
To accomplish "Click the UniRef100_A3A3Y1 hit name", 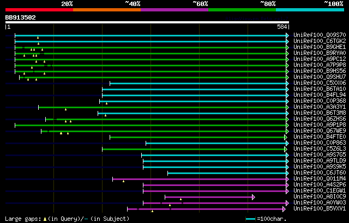I will coord(320,107).
